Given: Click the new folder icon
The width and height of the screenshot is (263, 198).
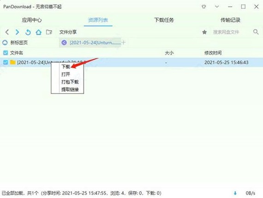Looking at the screenshot, I should pyautogui.click(x=49, y=32).
